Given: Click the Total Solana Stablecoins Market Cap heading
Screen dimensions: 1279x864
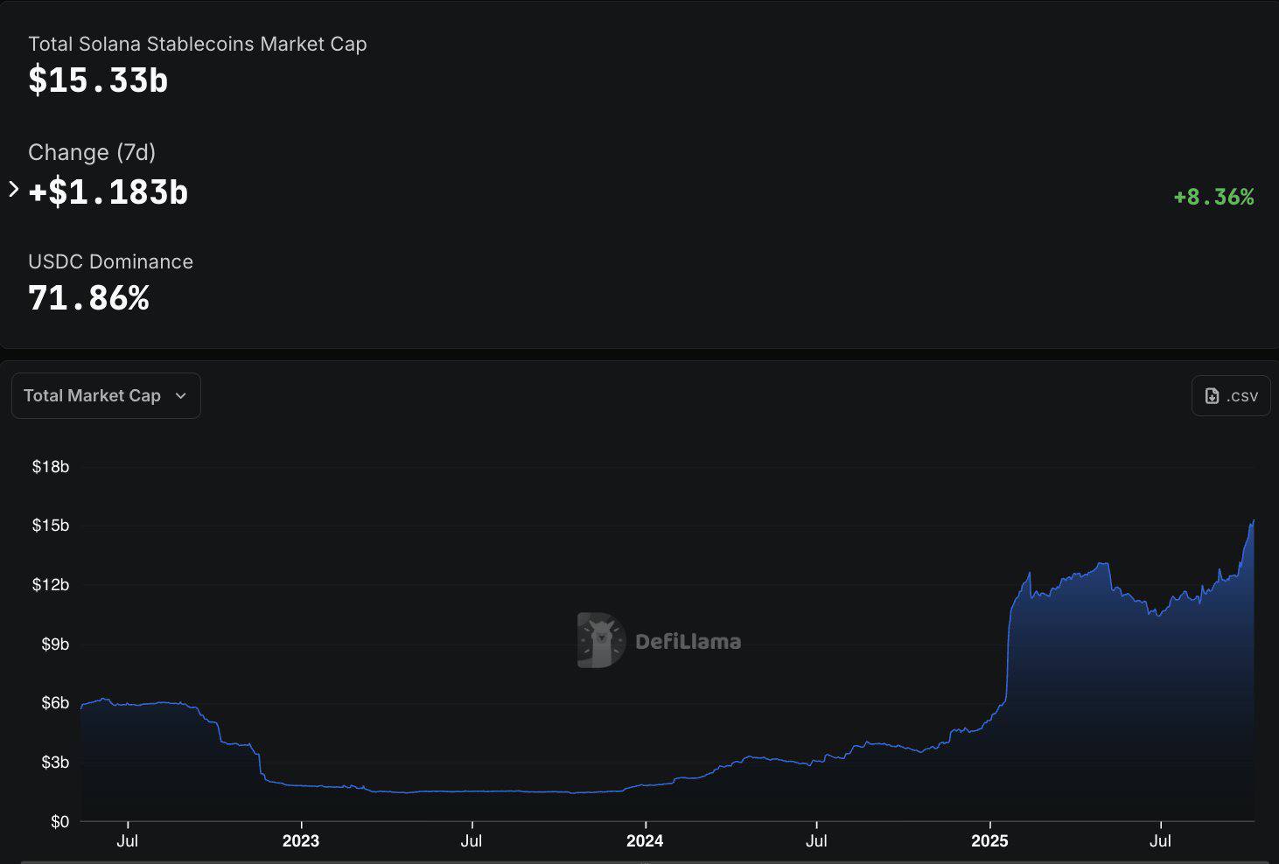Looking at the screenshot, I should 197,44.
